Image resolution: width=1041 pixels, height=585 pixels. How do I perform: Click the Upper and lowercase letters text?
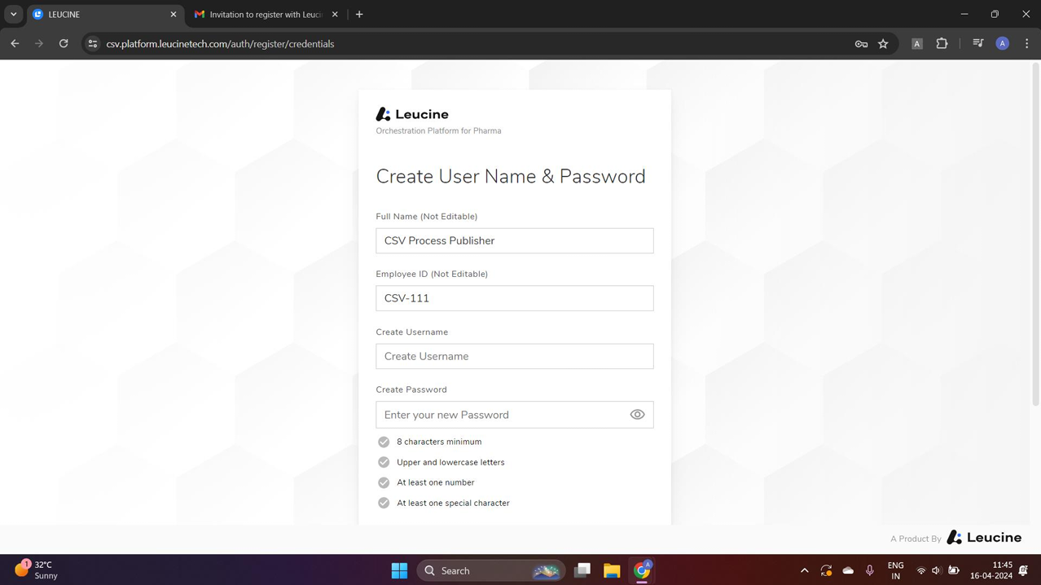[x=450, y=462]
